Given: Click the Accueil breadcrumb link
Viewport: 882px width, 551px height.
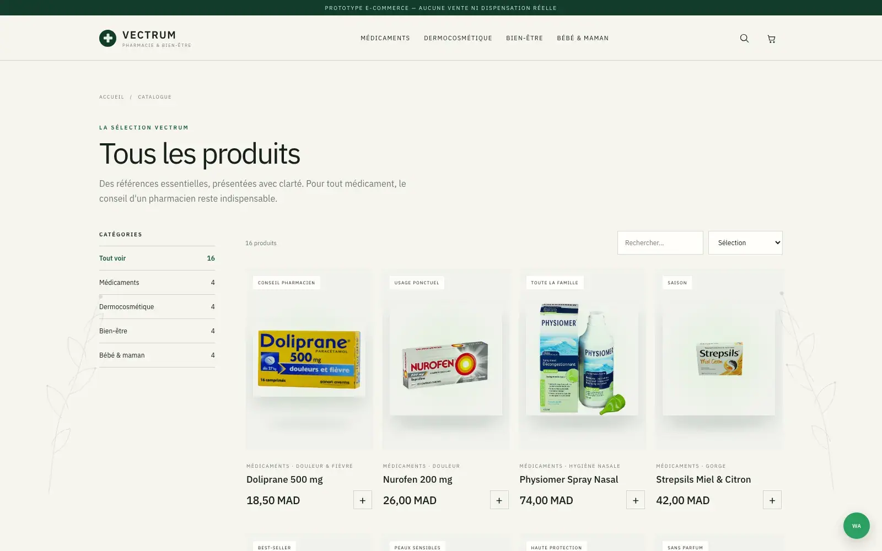Looking at the screenshot, I should 111,97.
